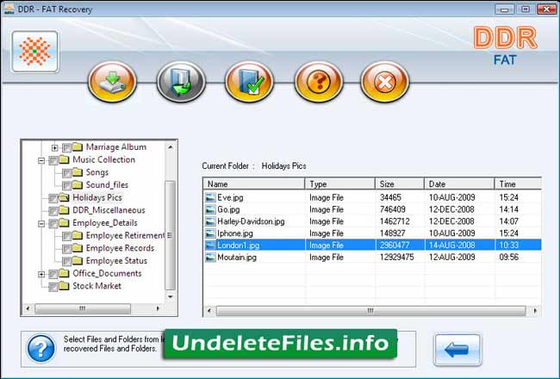
Task: Select the Stock Market tree item label
Action: (96, 286)
